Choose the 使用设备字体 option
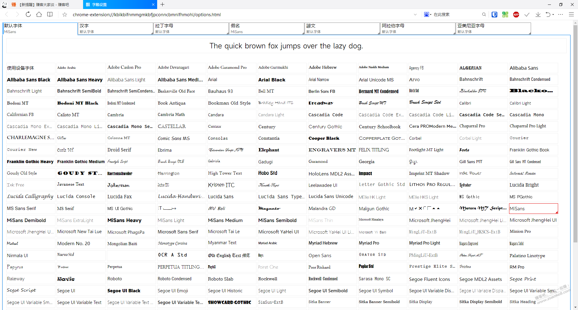The width and height of the screenshot is (578, 310). (31, 68)
